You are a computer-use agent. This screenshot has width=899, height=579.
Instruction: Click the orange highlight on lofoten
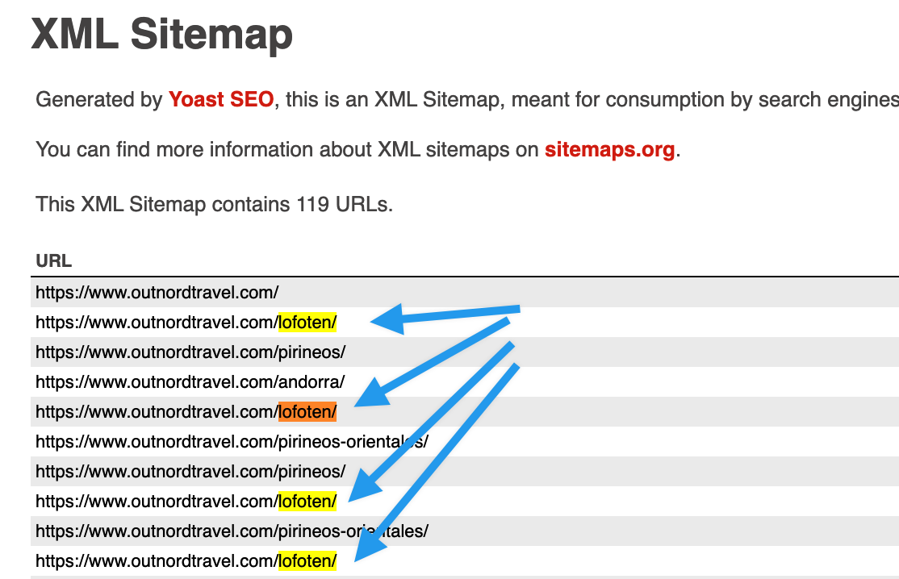(x=307, y=412)
